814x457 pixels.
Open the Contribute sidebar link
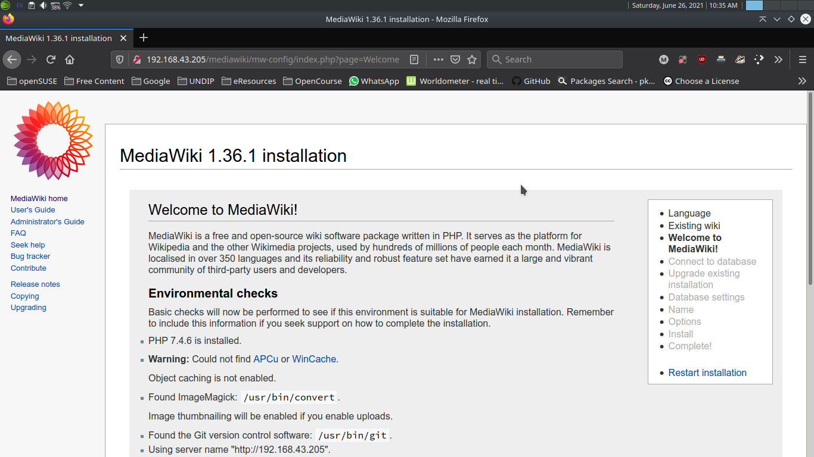point(29,268)
